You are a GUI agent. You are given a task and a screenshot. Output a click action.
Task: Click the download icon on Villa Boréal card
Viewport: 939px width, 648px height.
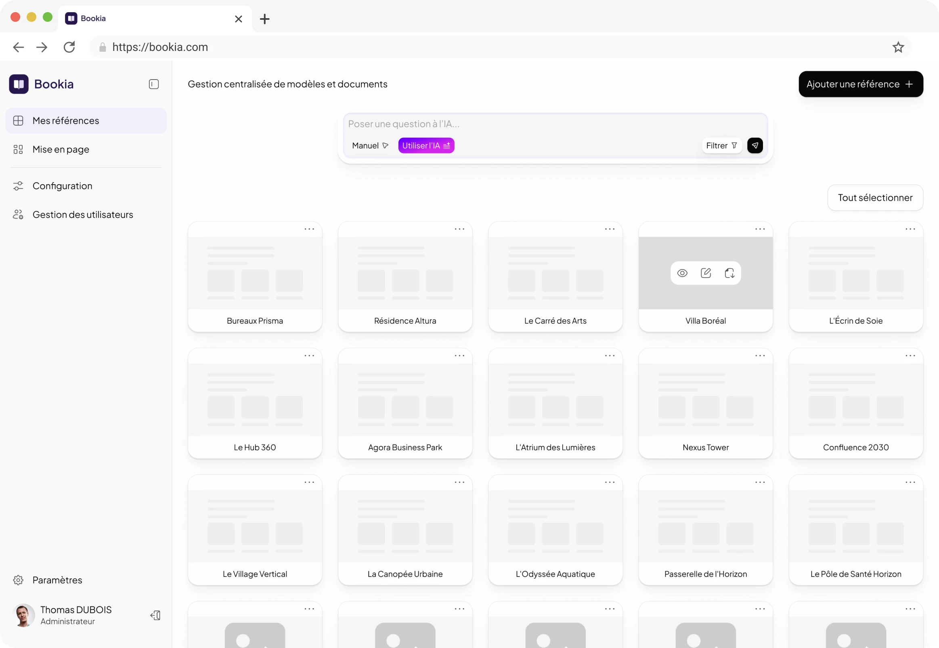[729, 273]
